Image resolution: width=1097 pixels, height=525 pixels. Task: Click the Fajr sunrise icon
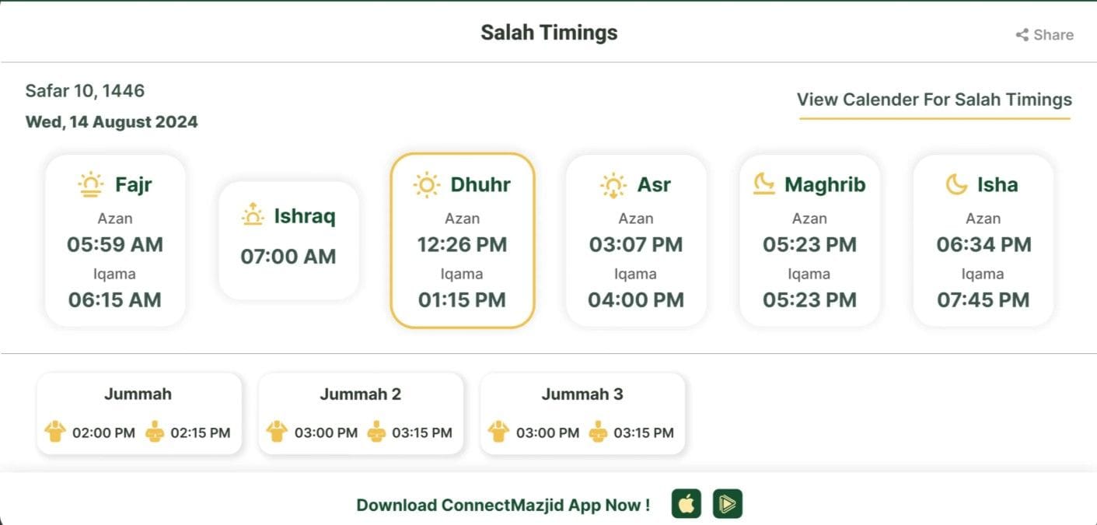91,184
